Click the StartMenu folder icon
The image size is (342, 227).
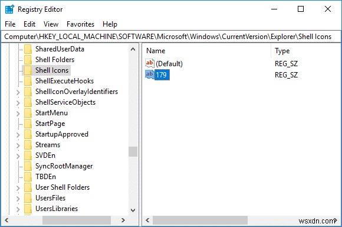pyautogui.click(x=28, y=113)
